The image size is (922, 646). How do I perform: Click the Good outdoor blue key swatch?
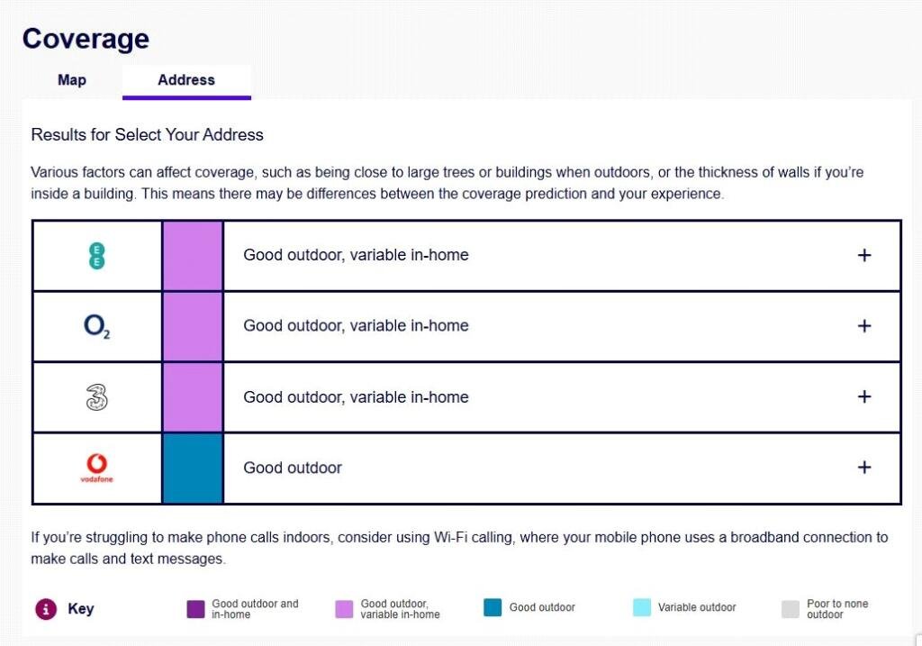pyautogui.click(x=493, y=608)
